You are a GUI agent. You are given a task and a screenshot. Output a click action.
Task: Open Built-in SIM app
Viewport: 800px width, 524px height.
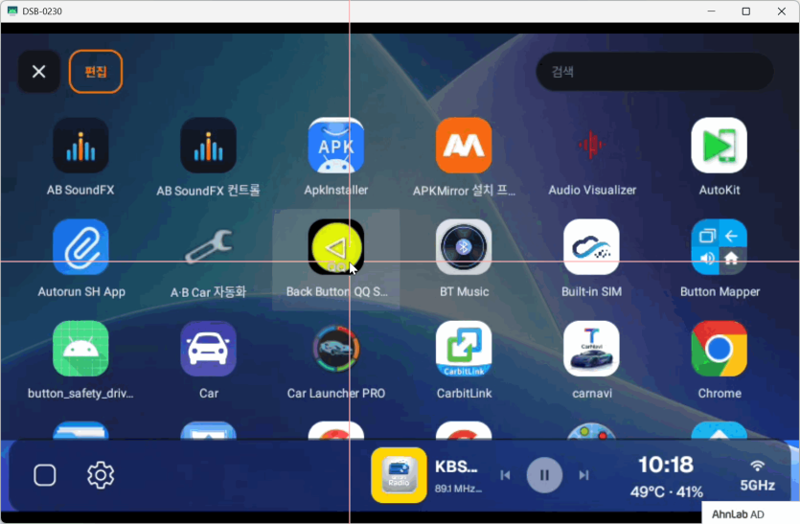point(591,247)
